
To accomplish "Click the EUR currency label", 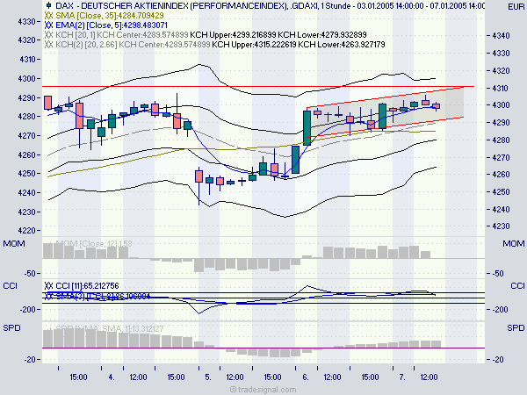I will coord(516,7).
